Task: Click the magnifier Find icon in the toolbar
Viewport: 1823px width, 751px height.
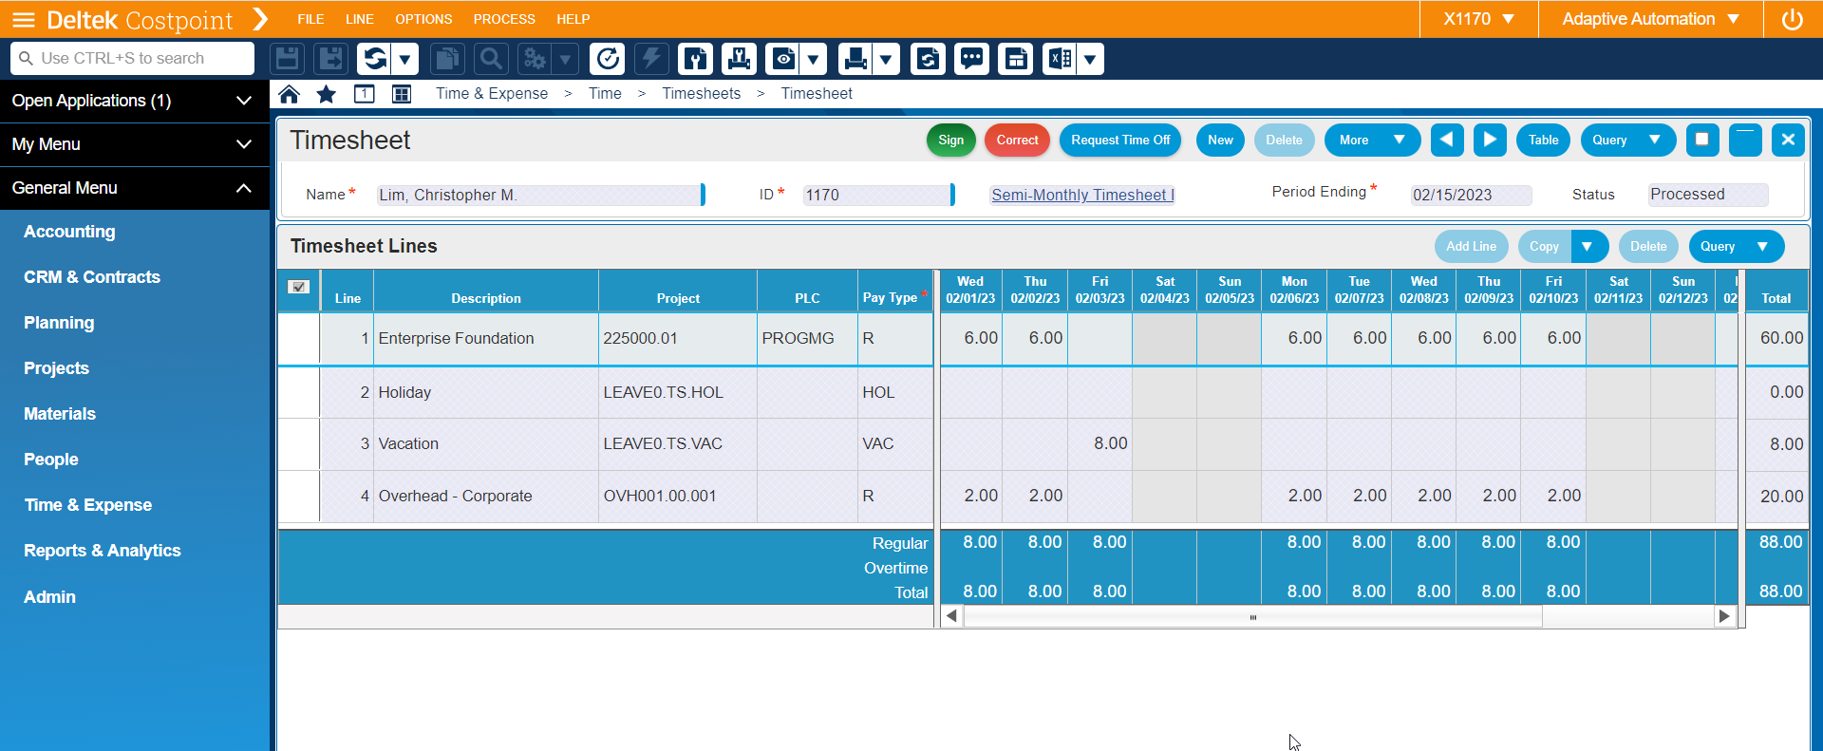Action: [491, 59]
